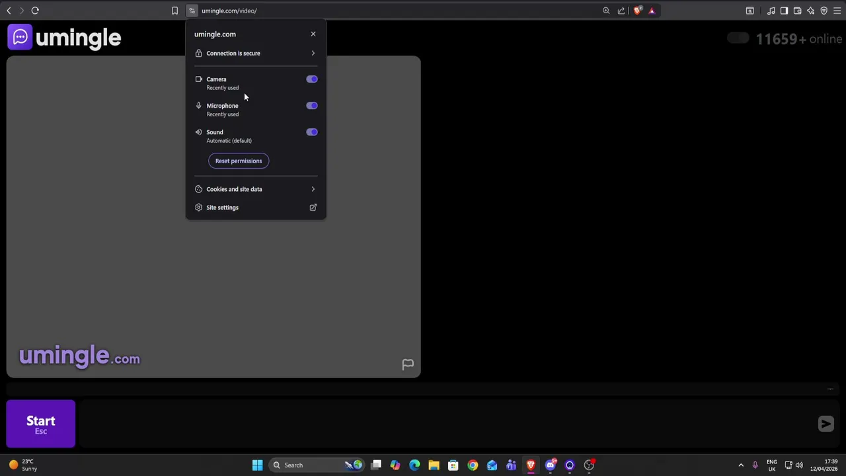Toggle the switch next to online count
The image size is (846, 476).
tap(738, 38)
